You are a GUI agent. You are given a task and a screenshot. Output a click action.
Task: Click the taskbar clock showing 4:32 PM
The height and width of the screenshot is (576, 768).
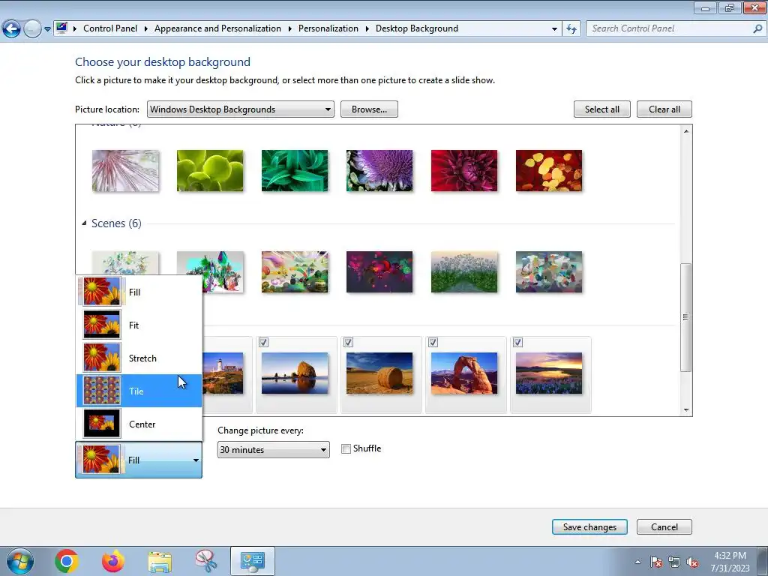tap(730, 562)
